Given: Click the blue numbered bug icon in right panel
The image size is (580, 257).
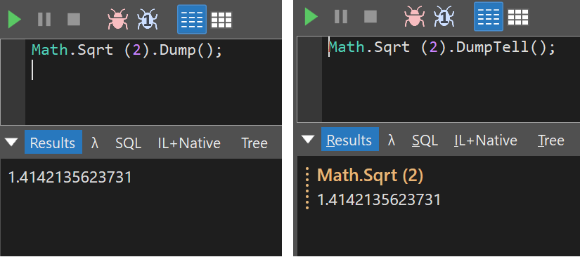Looking at the screenshot, I should (444, 17).
